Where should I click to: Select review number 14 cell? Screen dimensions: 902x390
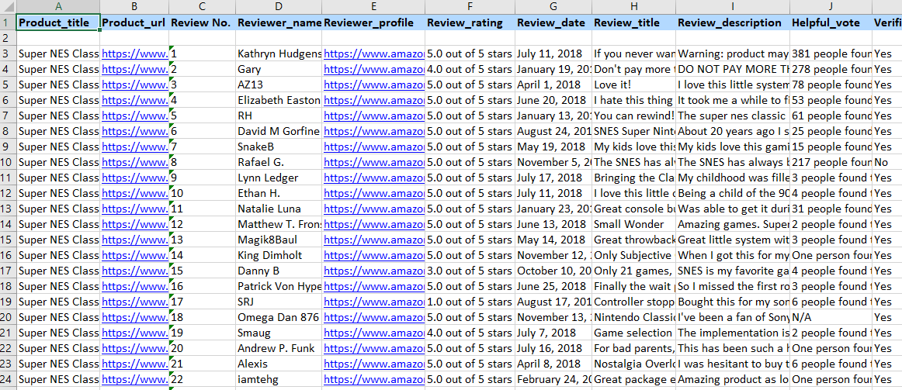[x=203, y=255]
